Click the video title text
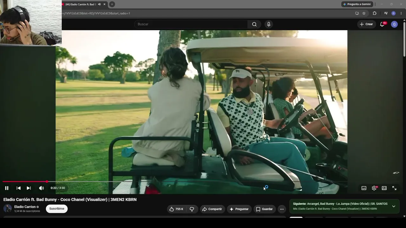 coord(70,199)
